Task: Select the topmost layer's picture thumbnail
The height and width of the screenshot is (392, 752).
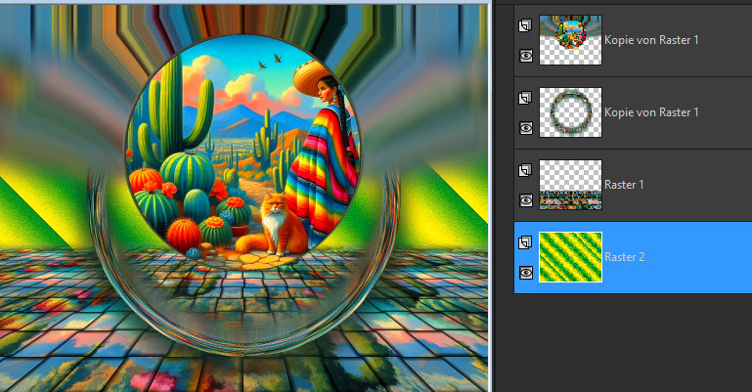Action: 570,40
